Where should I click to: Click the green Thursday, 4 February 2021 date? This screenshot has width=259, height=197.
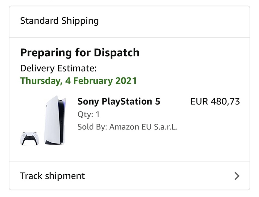[x=78, y=80]
